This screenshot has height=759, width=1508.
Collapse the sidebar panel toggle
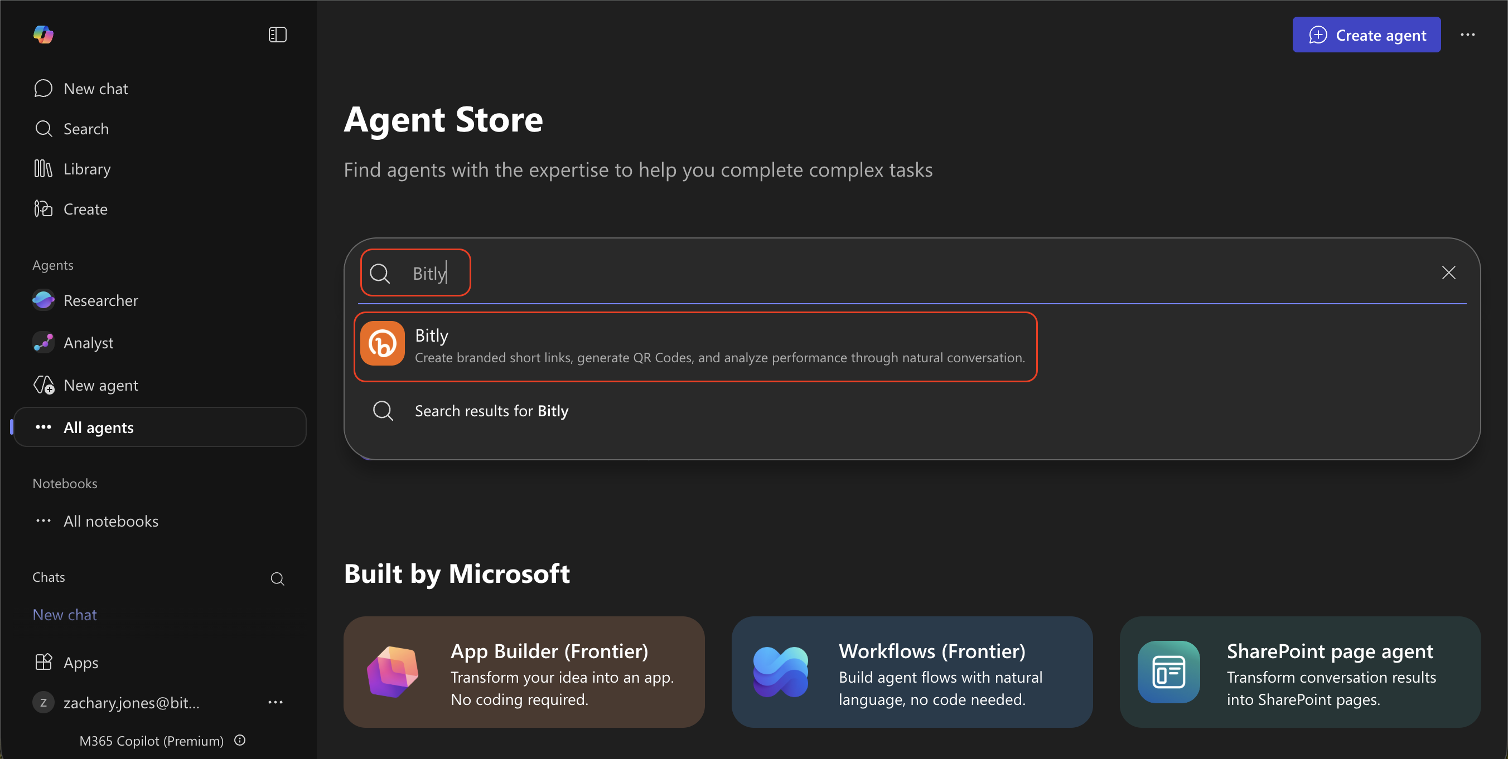click(278, 35)
